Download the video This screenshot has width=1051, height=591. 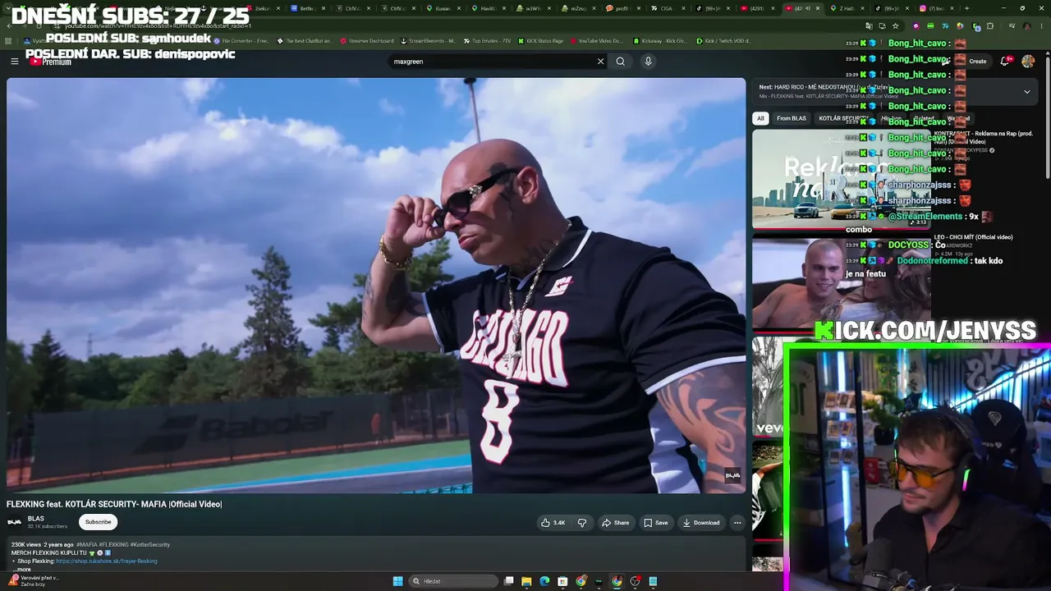tap(700, 523)
